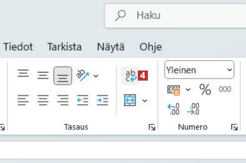
Task: Open the Yleinen number format dropdown
Action: [x=199, y=70]
